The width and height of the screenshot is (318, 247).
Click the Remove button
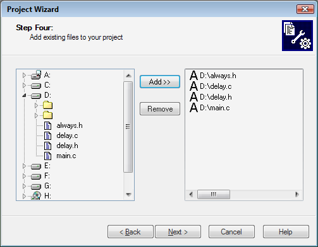click(160, 109)
